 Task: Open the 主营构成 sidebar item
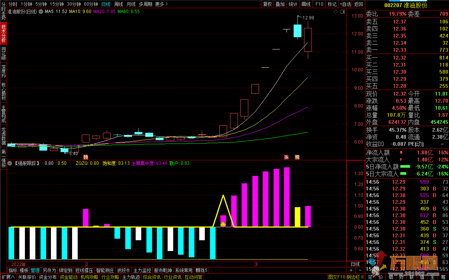tap(3, 114)
